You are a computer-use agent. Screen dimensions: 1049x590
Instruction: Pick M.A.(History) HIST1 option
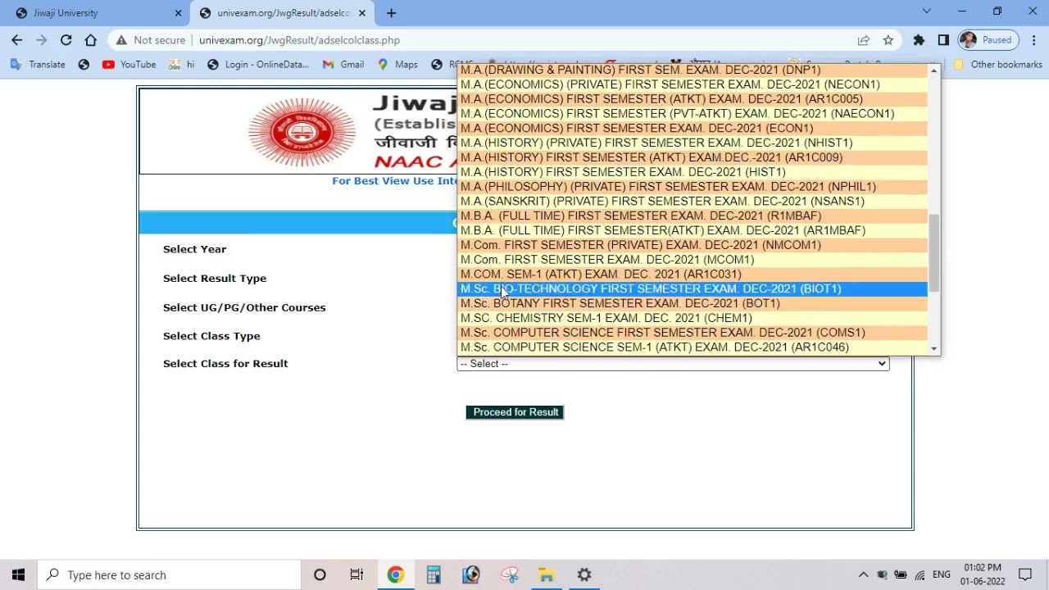pyautogui.click(x=693, y=172)
